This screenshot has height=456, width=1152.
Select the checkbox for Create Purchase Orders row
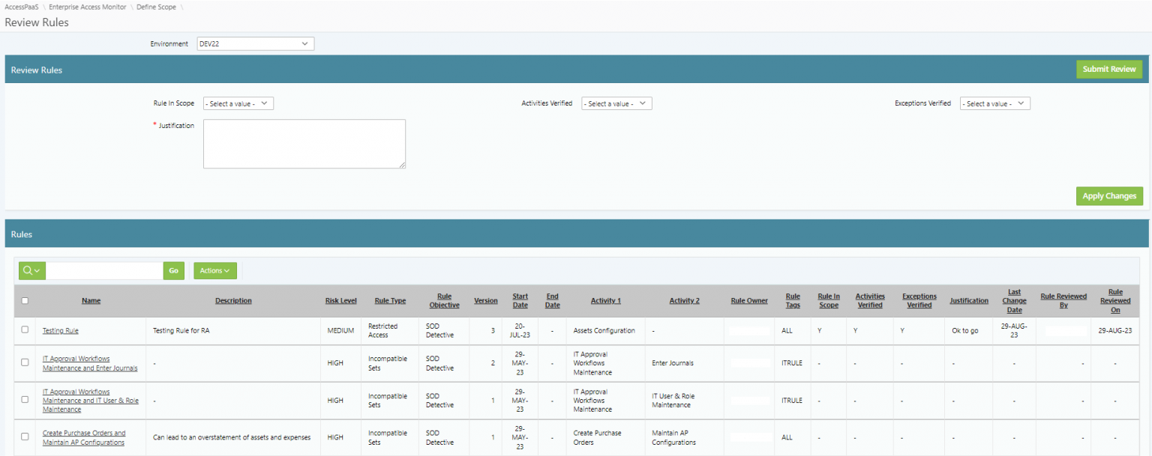[25, 437]
